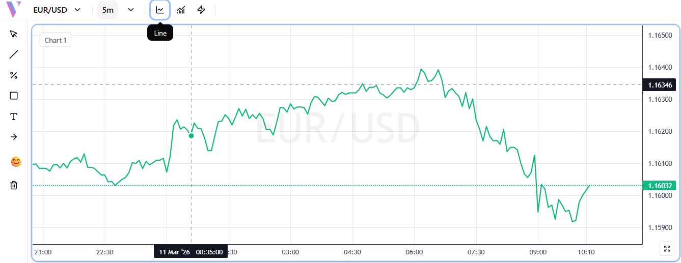
Task: Click the Line chart type button
Action: [x=160, y=10]
